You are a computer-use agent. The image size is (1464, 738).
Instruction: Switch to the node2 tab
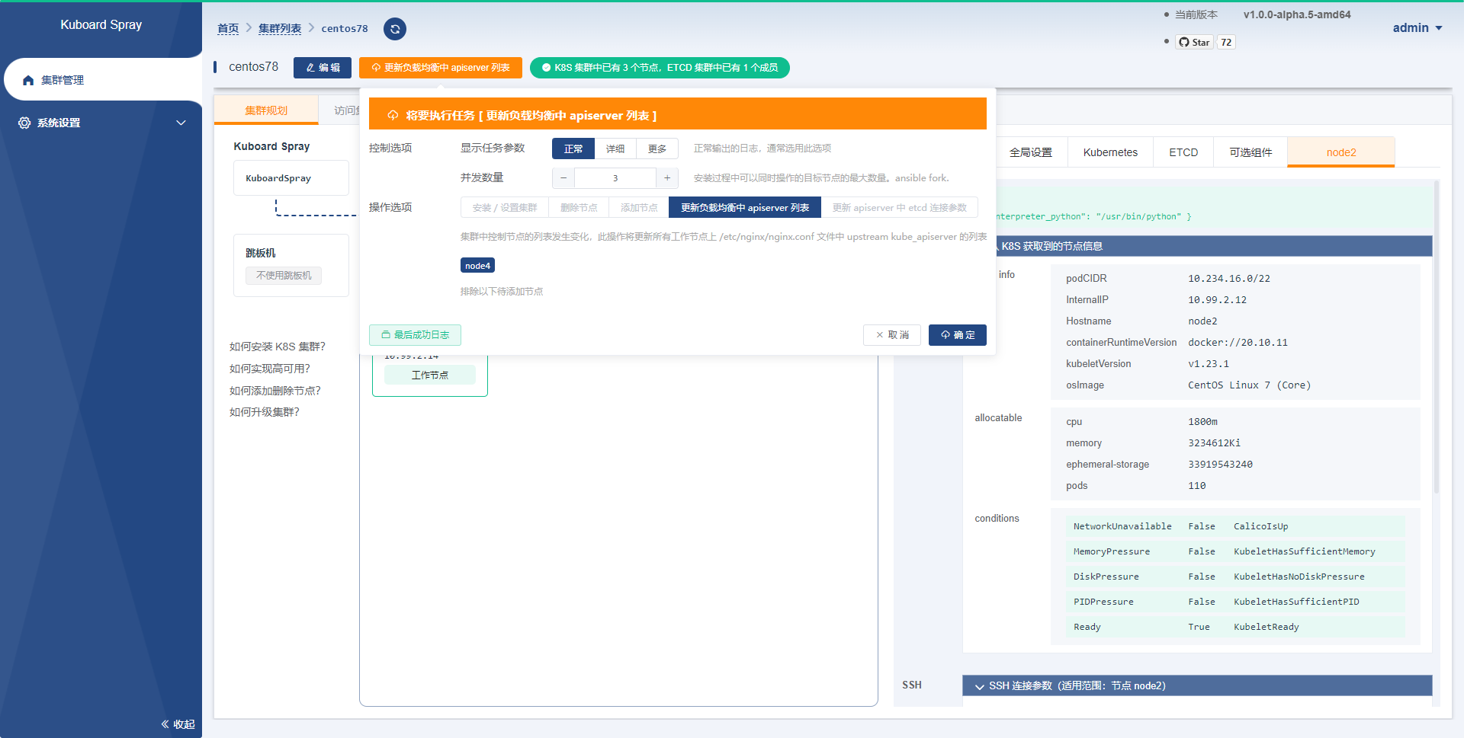click(x=1341, y=152)
